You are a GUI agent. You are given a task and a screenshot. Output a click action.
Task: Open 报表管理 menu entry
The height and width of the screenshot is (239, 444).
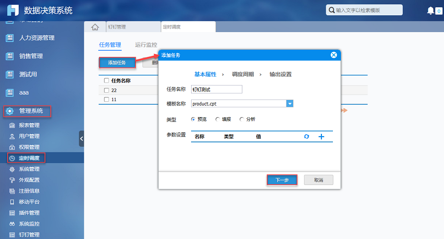click(29, 125)
